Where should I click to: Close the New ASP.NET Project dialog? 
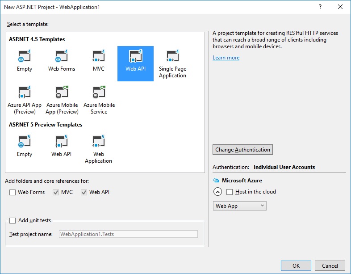(x=340, y=7)
